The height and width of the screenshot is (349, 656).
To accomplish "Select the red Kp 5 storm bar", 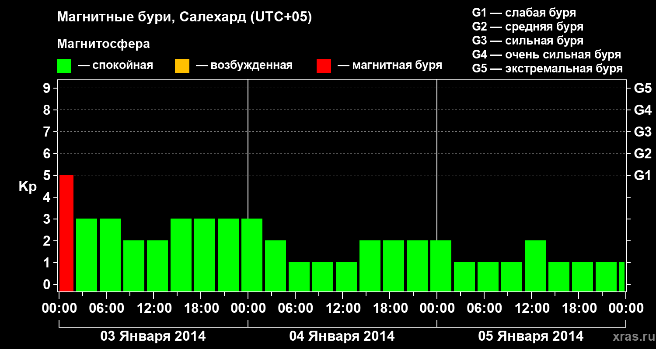I will pyautogui.click(x=66, y=233).
